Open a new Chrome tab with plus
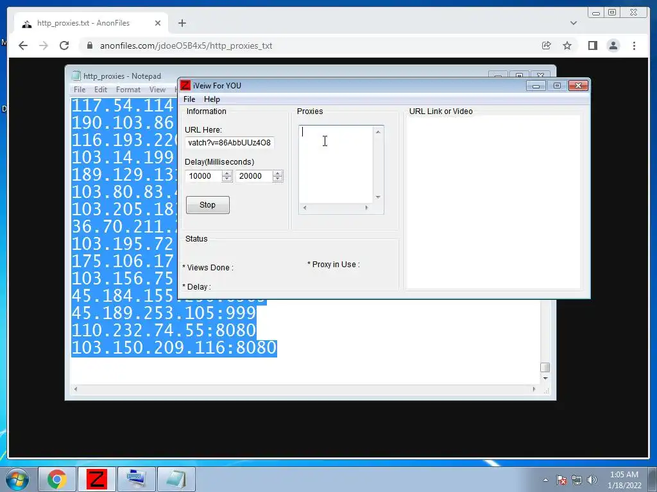This screenshot has height=492, width=657. (x=182, y=23)
